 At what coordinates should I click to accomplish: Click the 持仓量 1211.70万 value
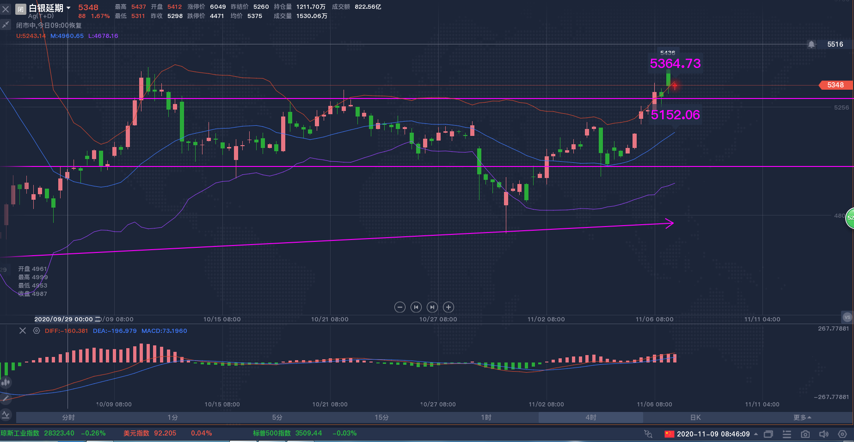(x=300, y=7)
